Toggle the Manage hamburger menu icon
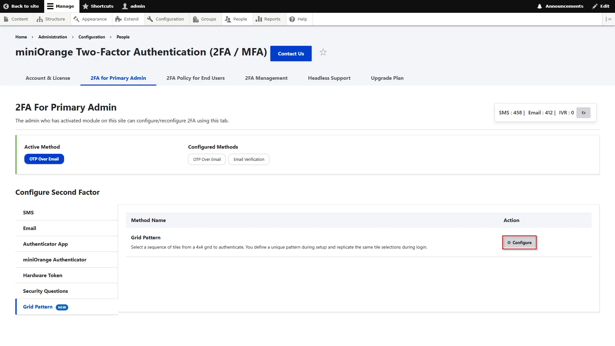Screen dimensions: 615x346 coord(50,6)
